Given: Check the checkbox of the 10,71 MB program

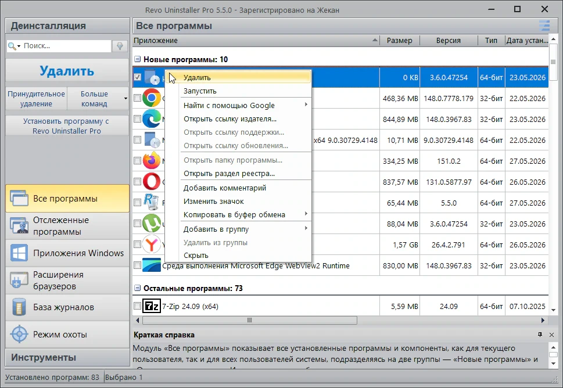Looking at the screenshot, I should click(137, 139).
